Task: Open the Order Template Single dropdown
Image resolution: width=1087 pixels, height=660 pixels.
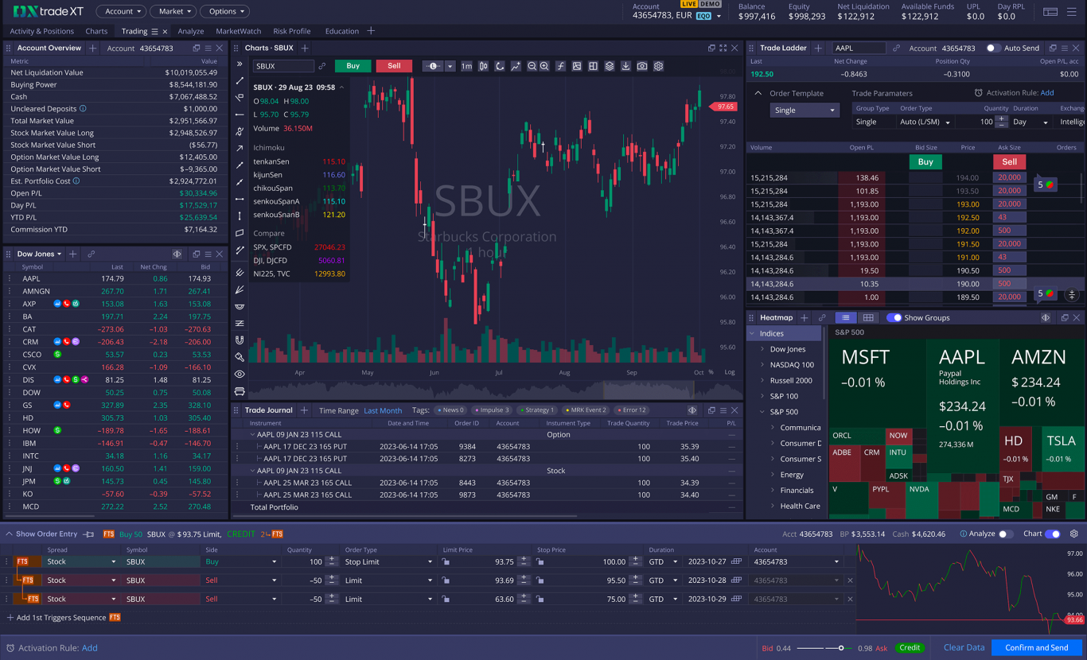Action: (x=804, y=110)
